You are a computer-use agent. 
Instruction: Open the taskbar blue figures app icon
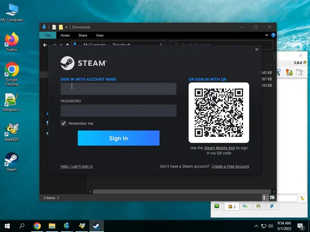[x=67, y=226]
